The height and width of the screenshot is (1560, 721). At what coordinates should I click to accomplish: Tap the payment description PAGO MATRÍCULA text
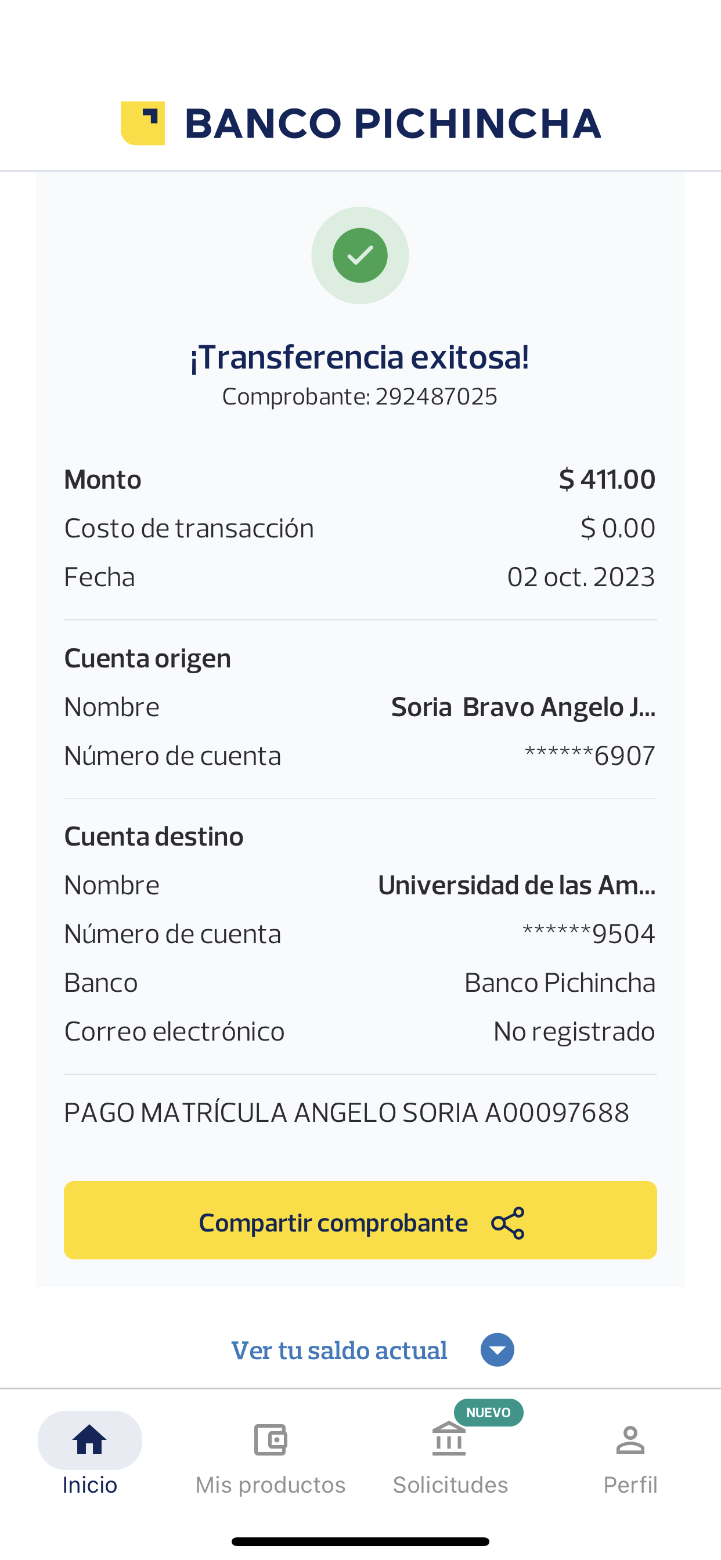pyautogui.click(x=347, y=1113)
